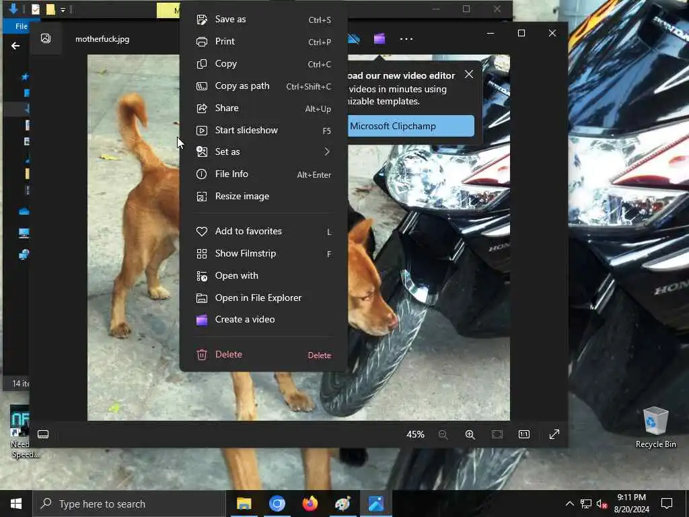This screenshot has height=517, width=689.
Task: Click the Properties checkmark icon in Explorer title bar
Action: click(x=36, y=9)
